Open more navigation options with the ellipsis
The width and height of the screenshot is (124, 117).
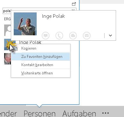click(106, 113)
